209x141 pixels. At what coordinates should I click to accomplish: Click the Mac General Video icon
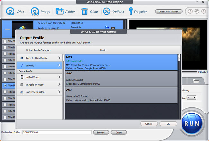pyautogui.click(x=22, y=92)
